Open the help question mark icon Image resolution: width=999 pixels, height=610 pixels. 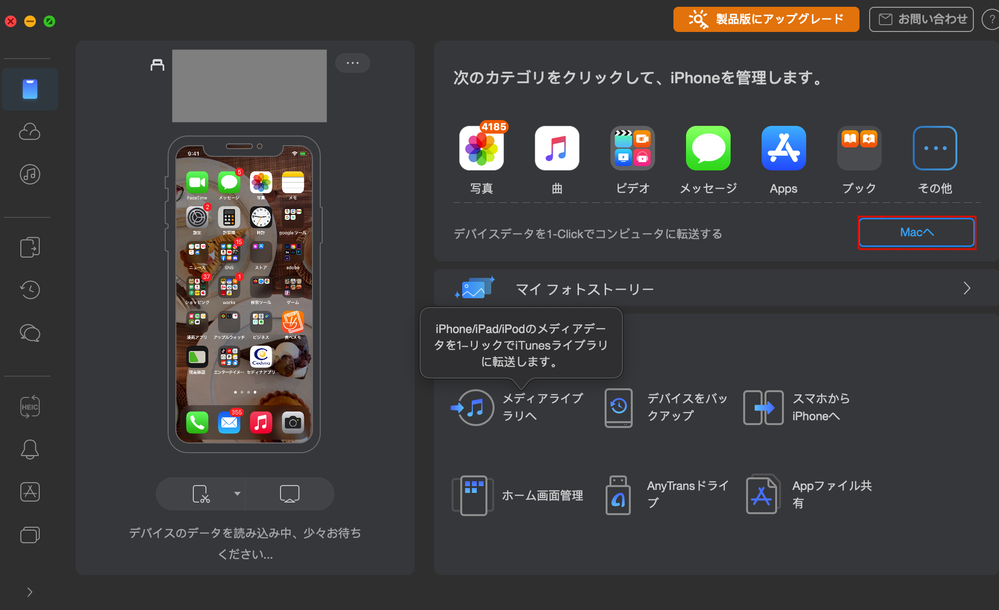[x=991, y=19]
